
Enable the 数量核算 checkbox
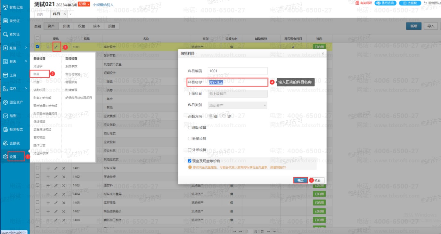point(190,139)
